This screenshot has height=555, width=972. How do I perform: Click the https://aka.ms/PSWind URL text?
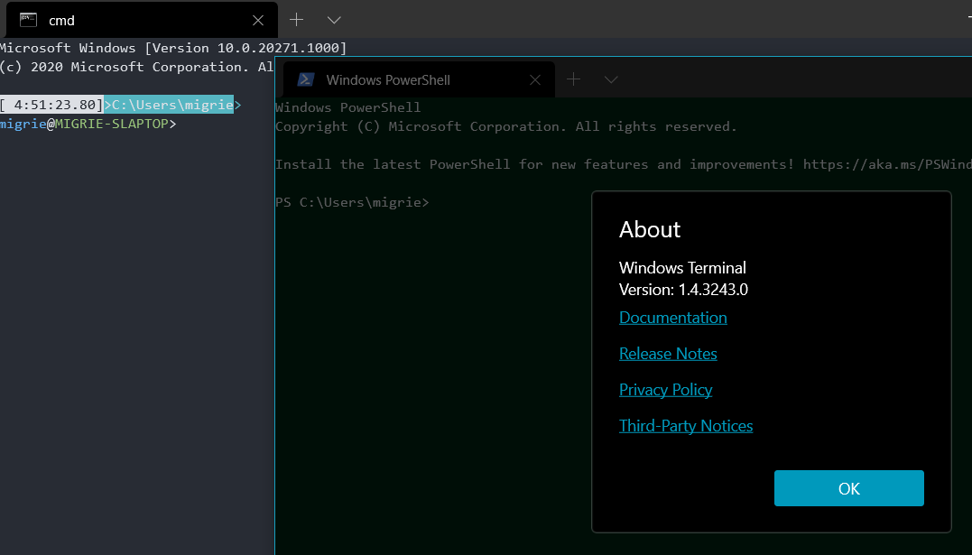click(887, 164)
